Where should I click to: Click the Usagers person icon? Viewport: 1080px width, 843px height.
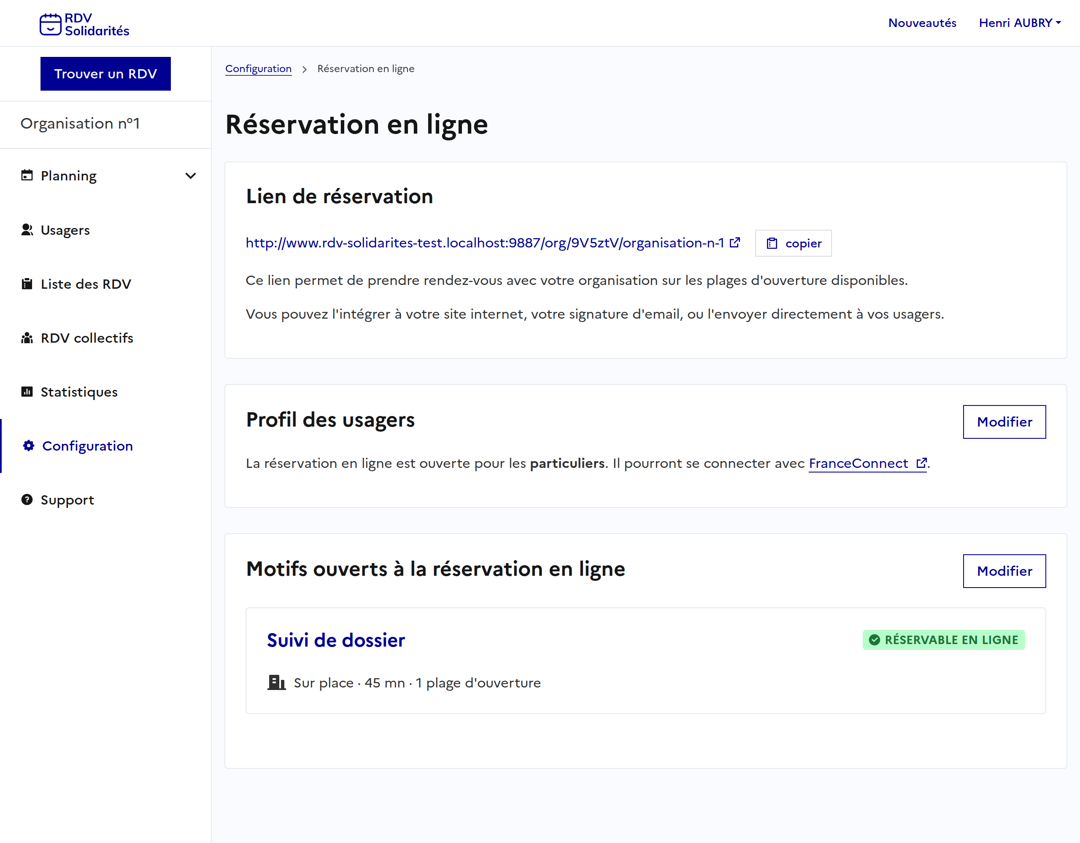click(x=27, y=230)
